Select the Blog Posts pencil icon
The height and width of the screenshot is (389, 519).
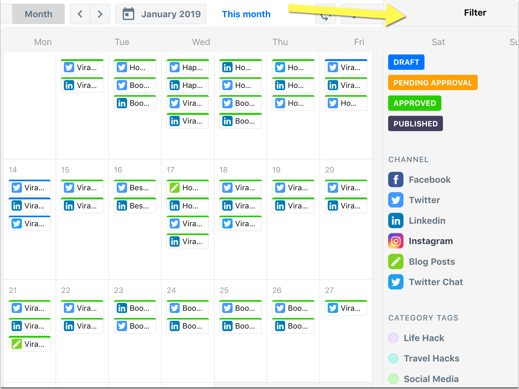coord(396,262)
